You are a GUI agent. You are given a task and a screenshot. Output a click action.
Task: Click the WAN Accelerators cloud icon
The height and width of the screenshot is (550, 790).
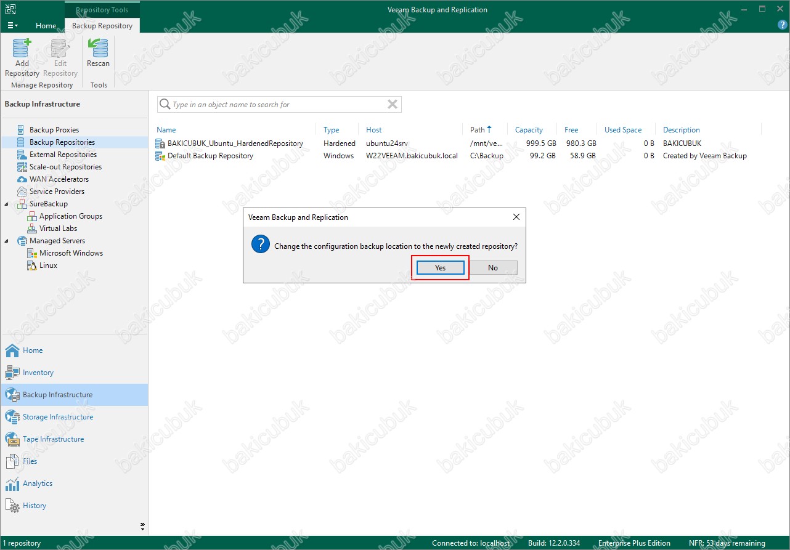coord(22,179)
